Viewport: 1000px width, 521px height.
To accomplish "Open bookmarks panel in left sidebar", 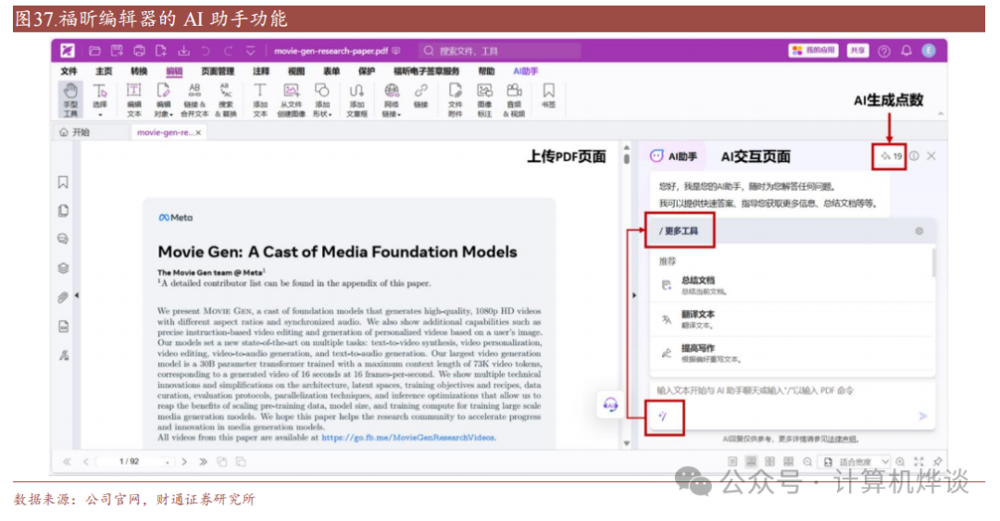I will 64,182.
